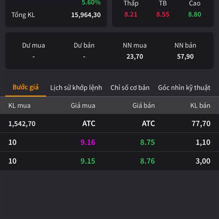
Task: Tap the high price value 8.80
Action: 195,15
